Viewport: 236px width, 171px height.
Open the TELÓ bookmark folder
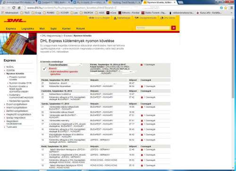point(25,13)
